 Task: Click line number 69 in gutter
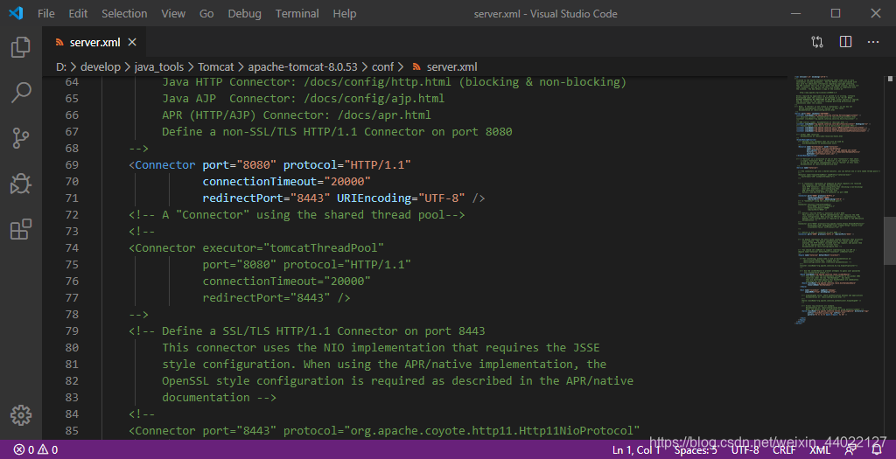tap(72, 165)
